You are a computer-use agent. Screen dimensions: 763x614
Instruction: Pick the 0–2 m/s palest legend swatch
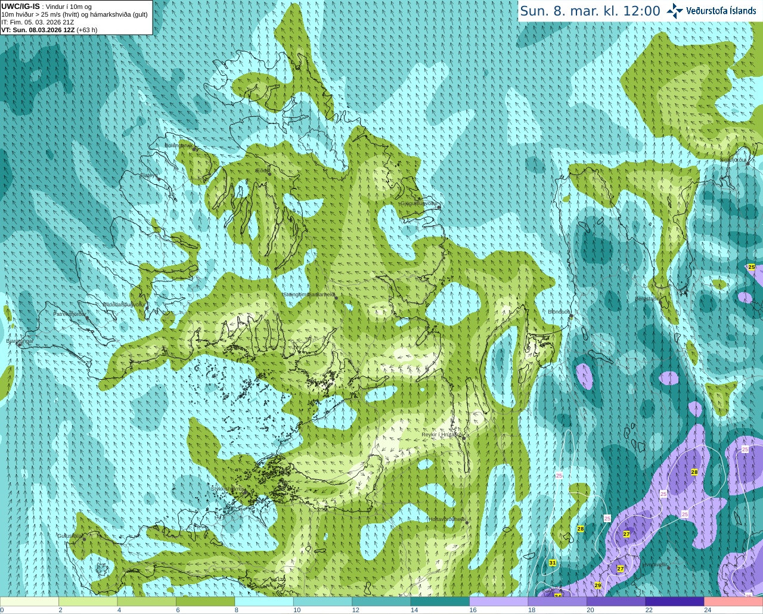point(30,601)
